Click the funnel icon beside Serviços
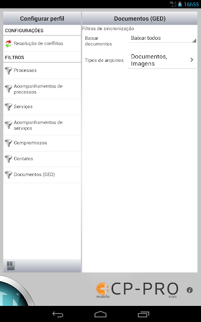Viewport: 201px width, 322px height. (9, 107)
